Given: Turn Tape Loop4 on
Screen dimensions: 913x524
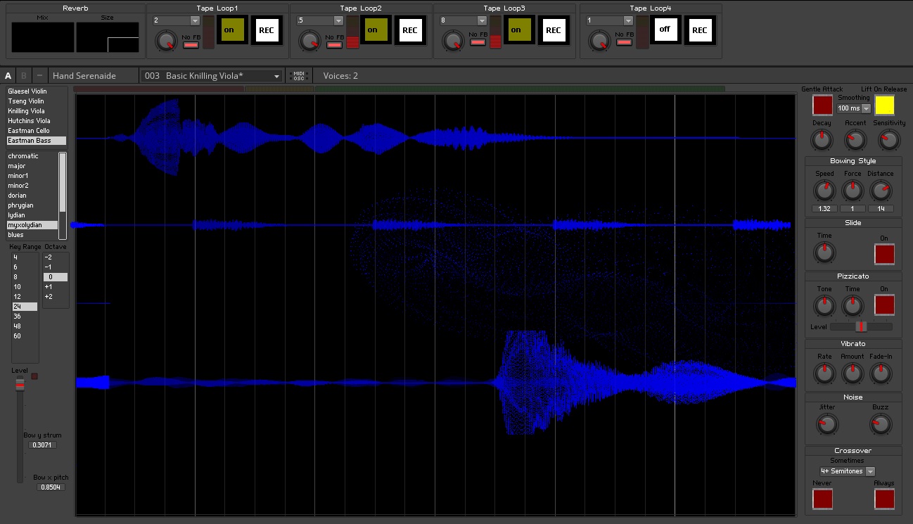Looking at the screenshot, I should point(665,29).
